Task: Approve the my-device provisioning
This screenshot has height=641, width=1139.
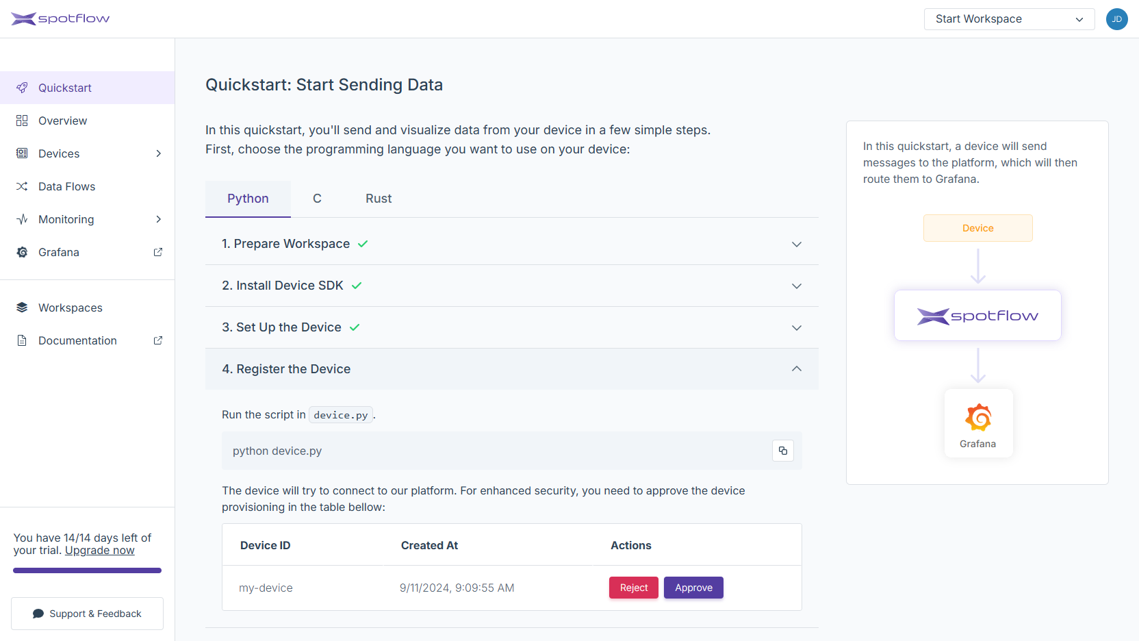Action: 693,588
